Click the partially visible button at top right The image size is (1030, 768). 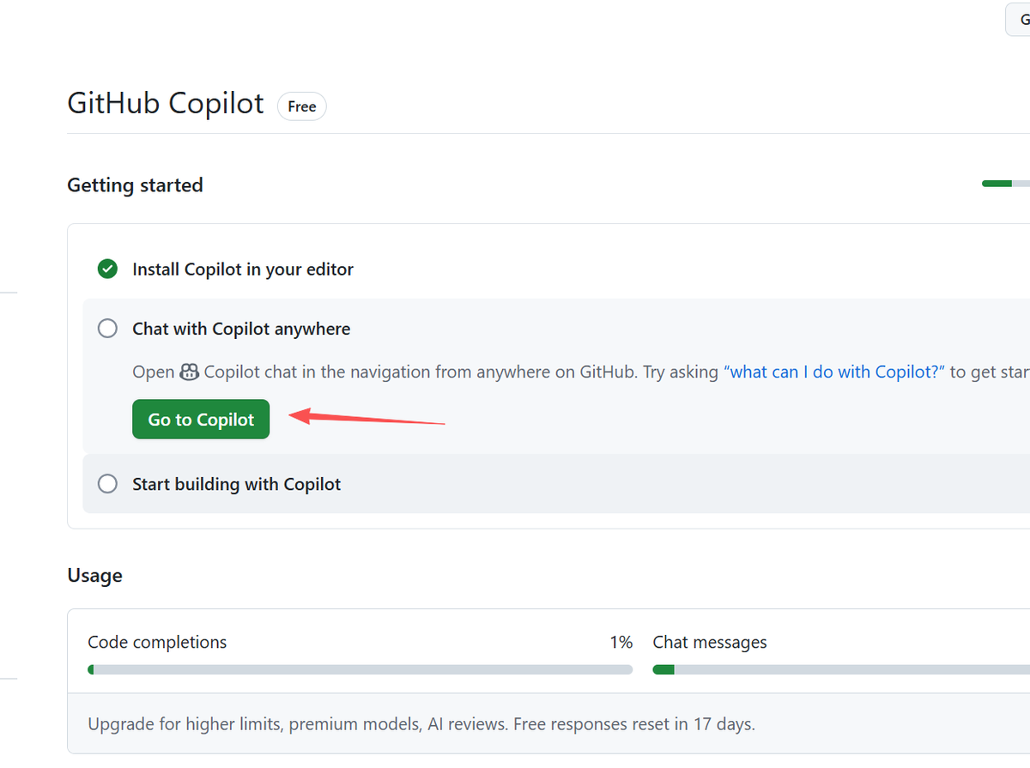1018,20
